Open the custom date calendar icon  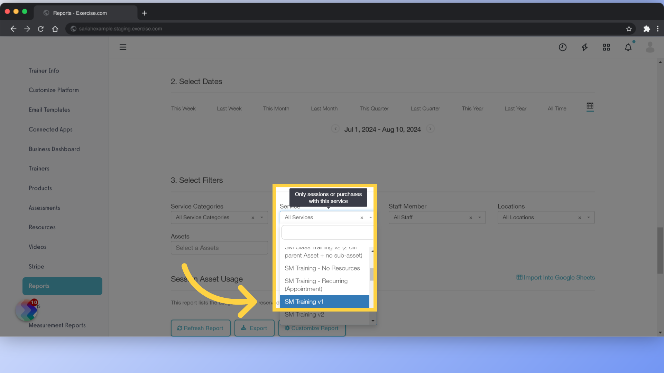(x=590, y=106)
